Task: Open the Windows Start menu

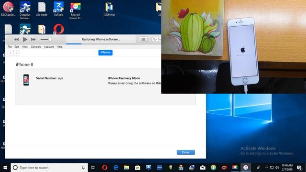Action: coord(5,168)
